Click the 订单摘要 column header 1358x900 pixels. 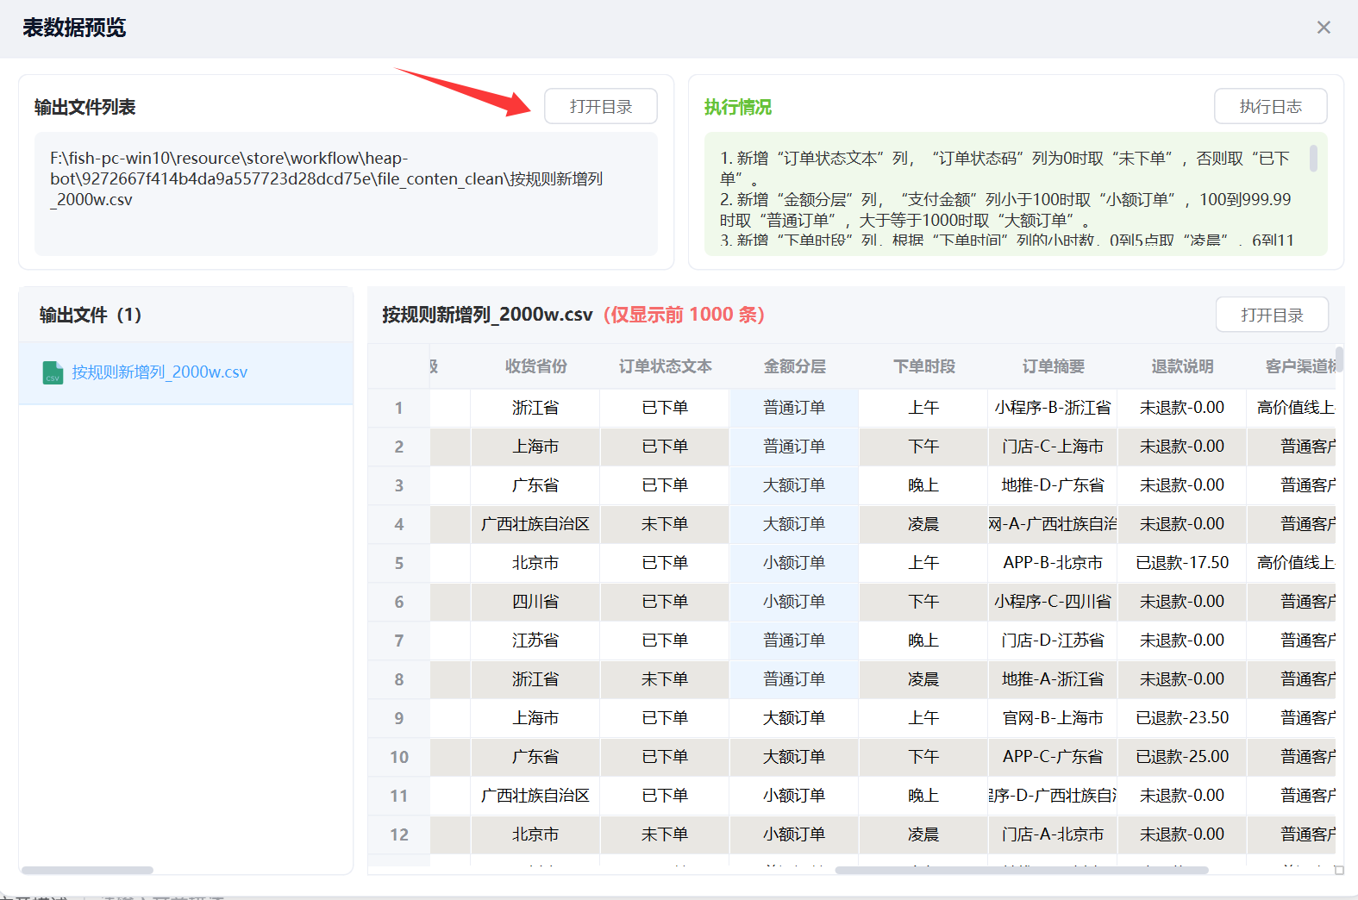coord(1053,366)
